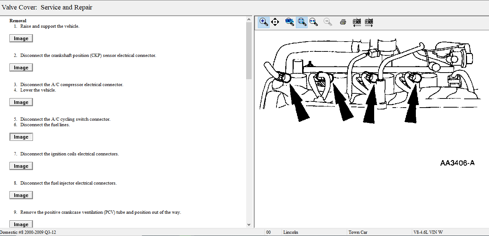Show Image for CKP sensor connector step
This screenshot has width=489, height=236.
(21, 67)
